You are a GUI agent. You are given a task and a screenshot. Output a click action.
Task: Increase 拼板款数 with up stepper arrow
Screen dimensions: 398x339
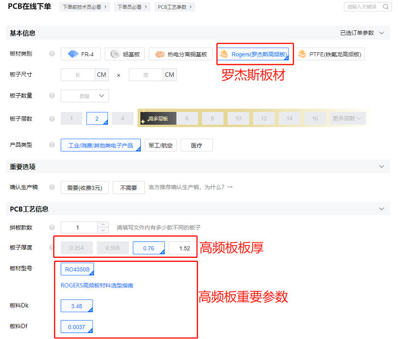[x=103, y=225]
